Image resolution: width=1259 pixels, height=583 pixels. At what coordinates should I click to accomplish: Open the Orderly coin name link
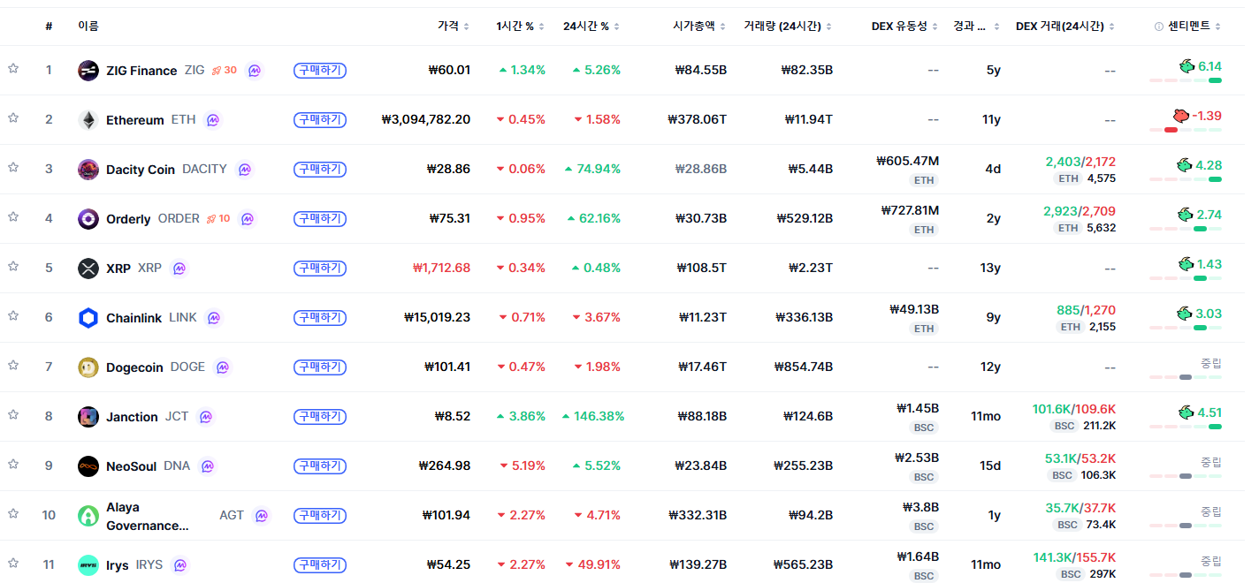point(128,219)
